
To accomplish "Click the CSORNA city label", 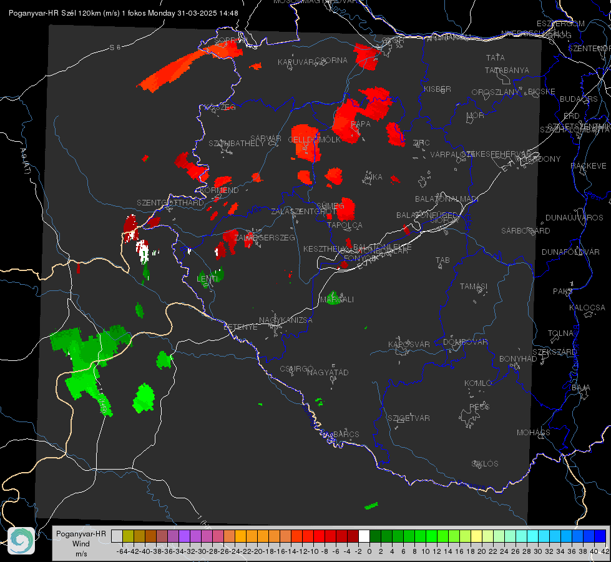I will click(331, 61).
